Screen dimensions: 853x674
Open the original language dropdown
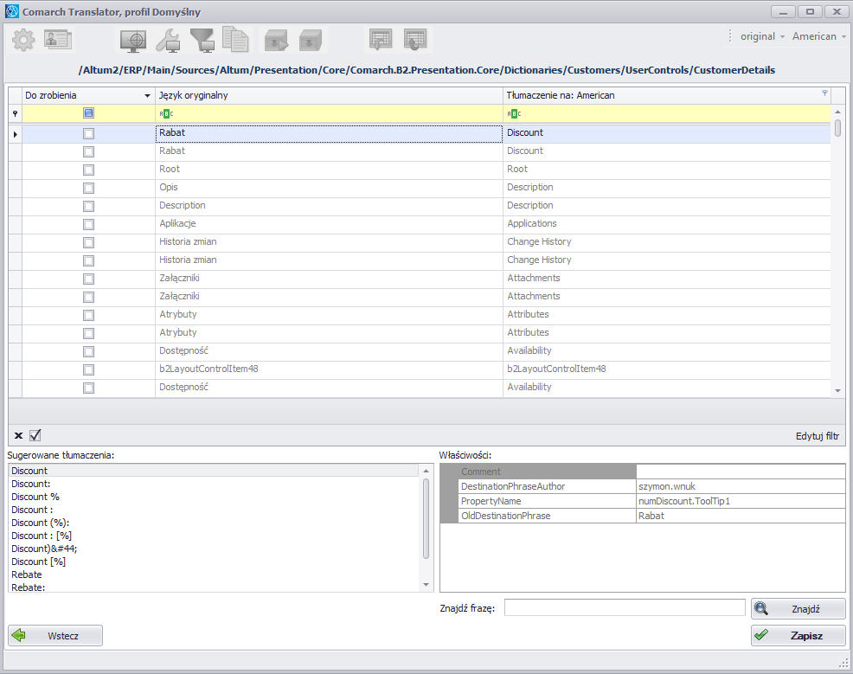pos(762,36)
